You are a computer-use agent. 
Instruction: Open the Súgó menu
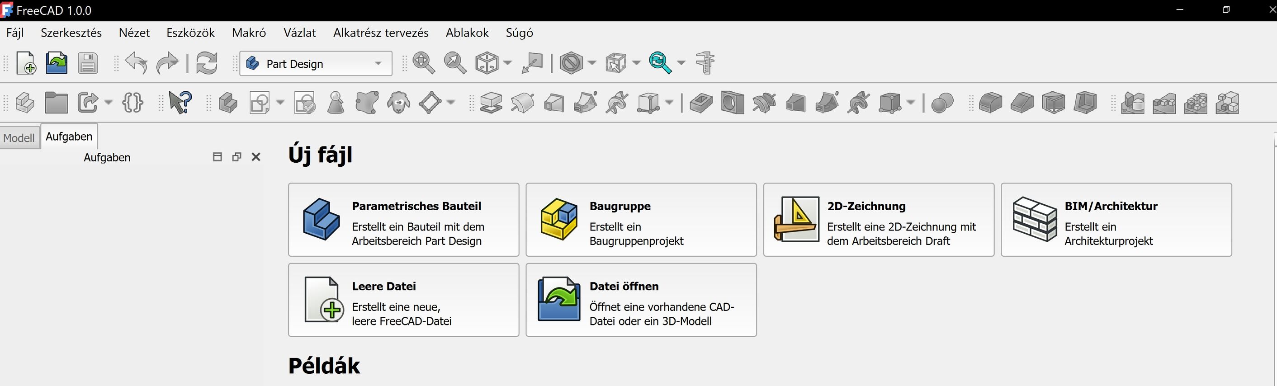[x=520, y=33]
